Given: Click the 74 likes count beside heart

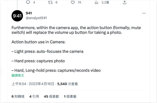Looking at the screenshot, I should (79, 2).
